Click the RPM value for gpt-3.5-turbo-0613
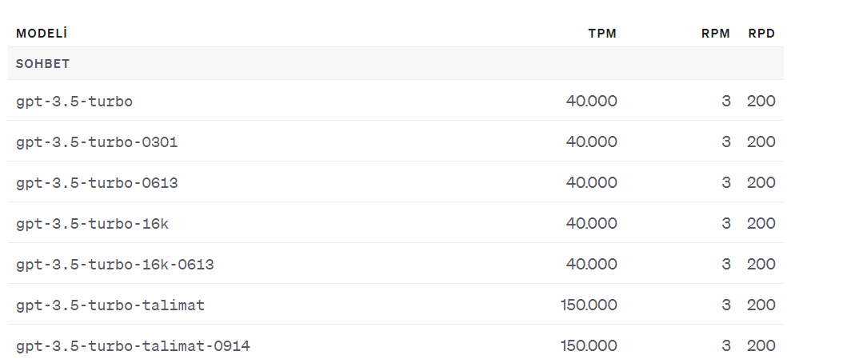The width and height of the screenshot is (847, 363). coord(726,182)
